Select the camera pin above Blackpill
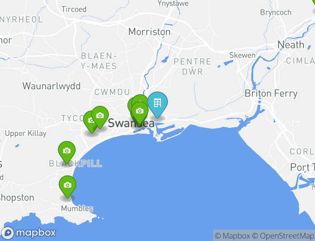The width and height of the screenshot is (315, 241). [x=67, y=152]
